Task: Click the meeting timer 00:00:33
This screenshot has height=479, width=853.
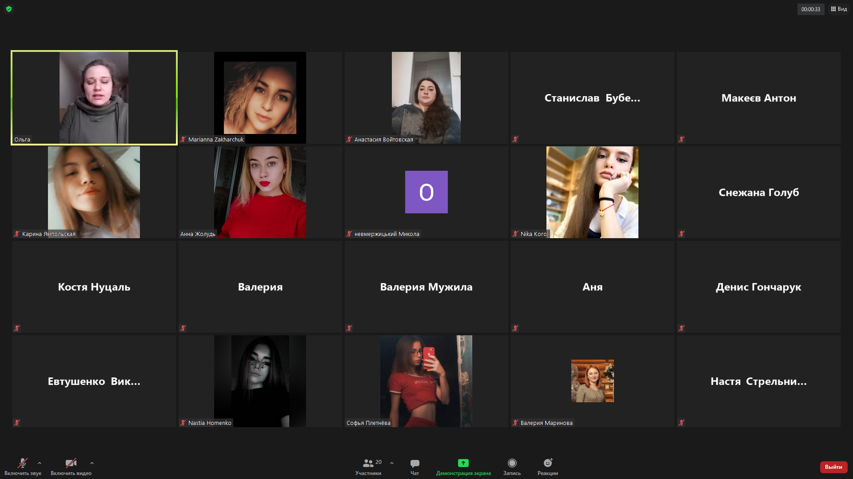Action: [810, 9]
